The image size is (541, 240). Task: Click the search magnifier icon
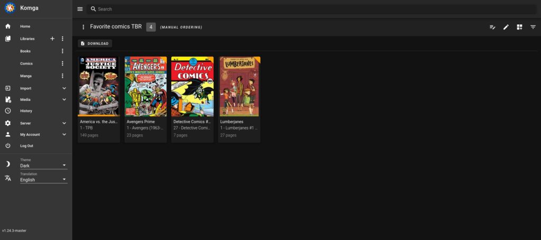pos(93,9)
